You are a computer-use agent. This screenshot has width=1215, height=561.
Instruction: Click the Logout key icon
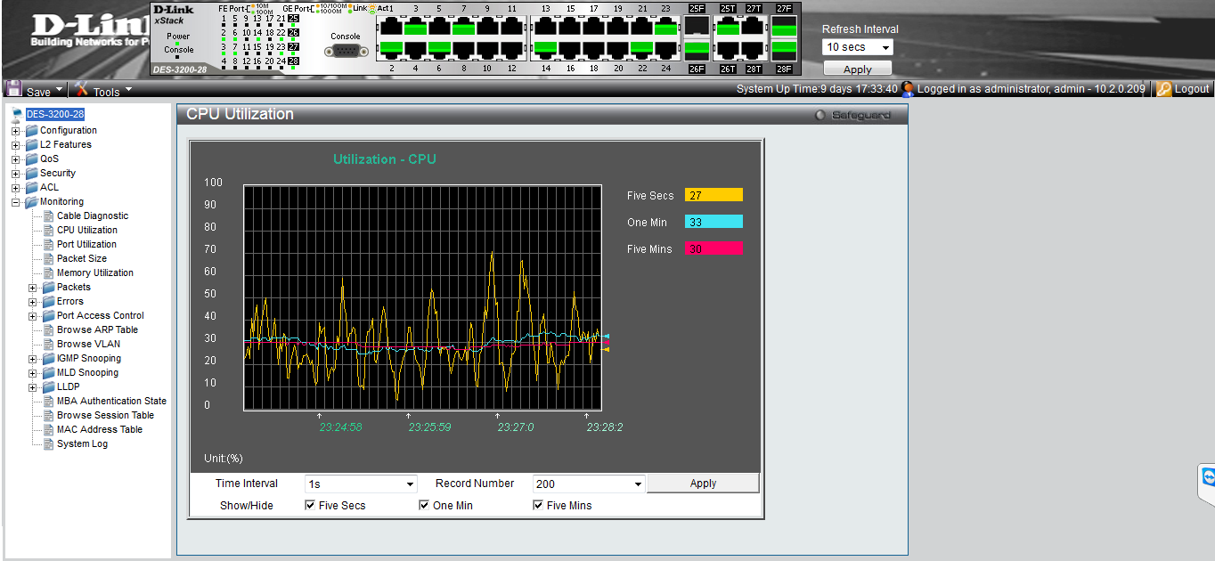click(x=1163, y=89)
